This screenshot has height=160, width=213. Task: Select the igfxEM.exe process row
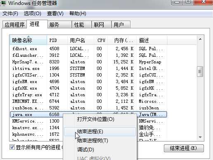pos(88,81)
